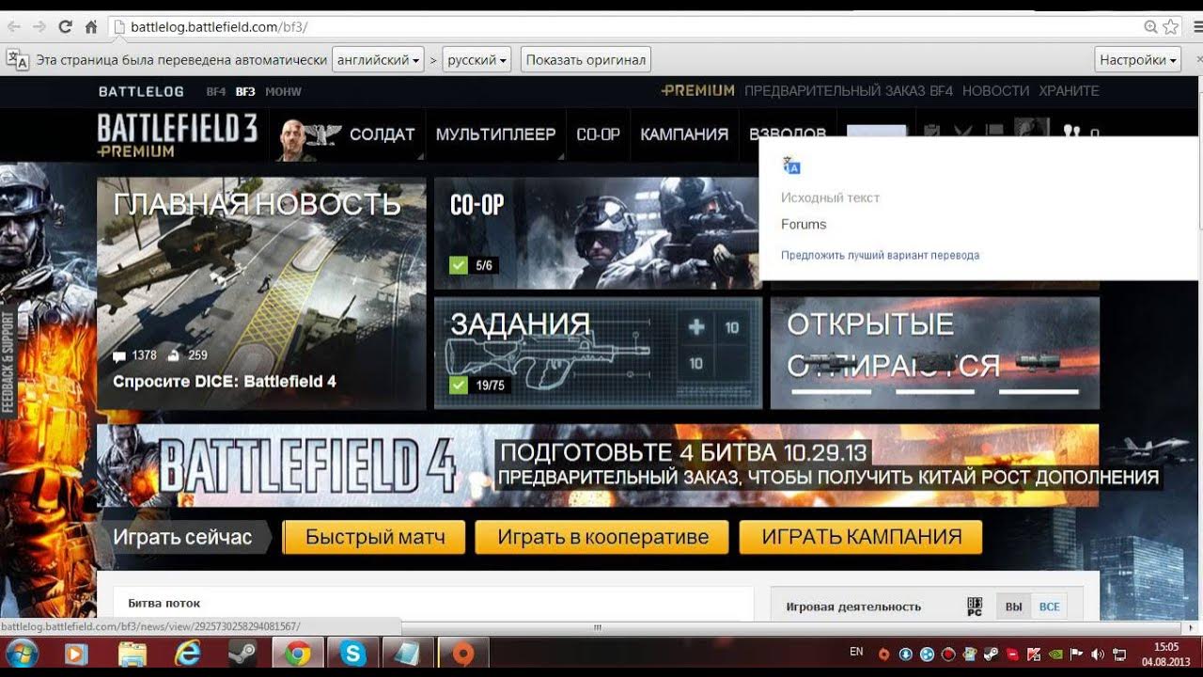The width and height of the screenshot is (1203, 677).
Task: Click the BATTLELOG logo link
Action: tap(141, 91)
